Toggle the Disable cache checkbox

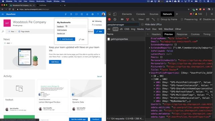click(x=201, y=19)
